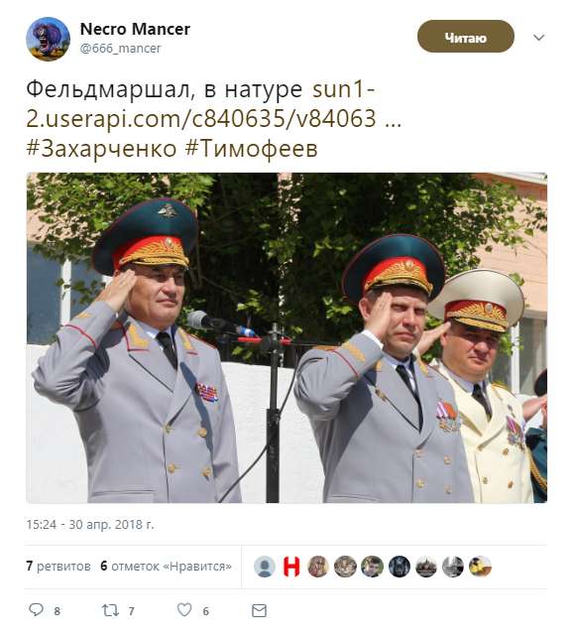Open Necro Mancer profile avatar

click(x=49, y=39)
